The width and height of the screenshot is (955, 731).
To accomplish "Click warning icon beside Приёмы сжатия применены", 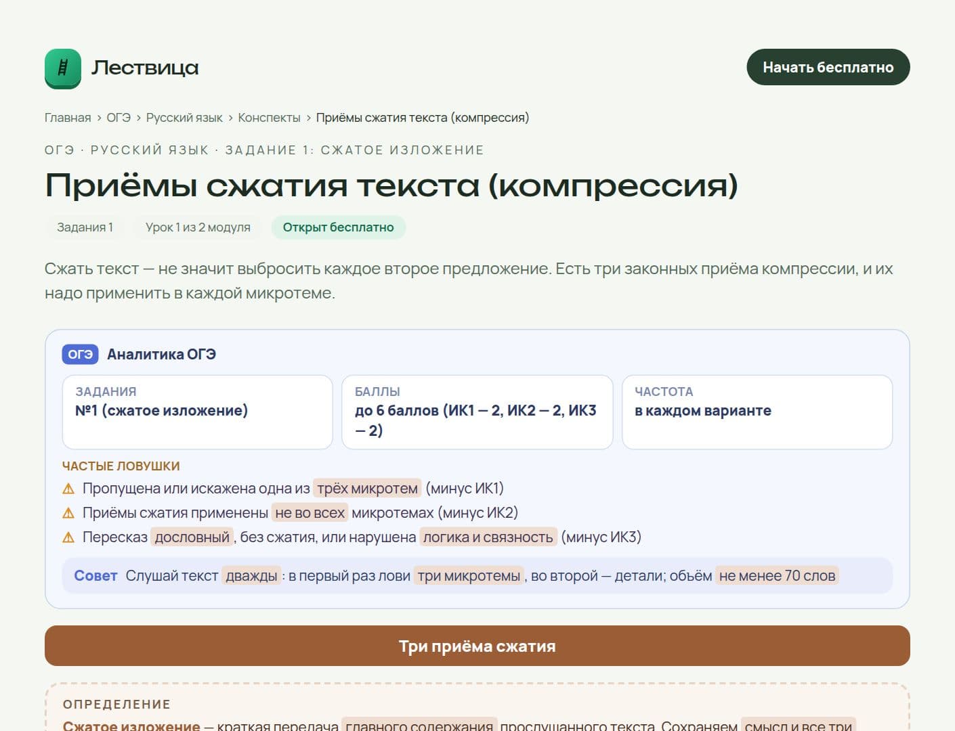I will click(68, 513).
